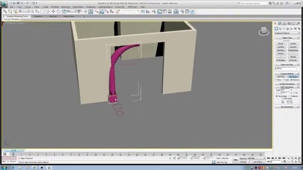Click the Use Pivot Point Center icon
Screen dimensions: 303x170
tap(80, 11)
